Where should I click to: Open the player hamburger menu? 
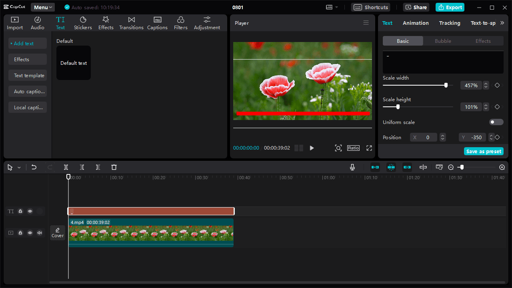(366, 23)
